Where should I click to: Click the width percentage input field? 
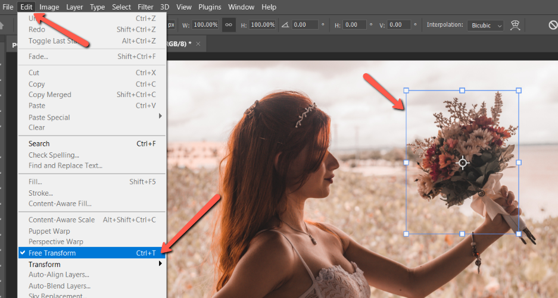[204, 25]
